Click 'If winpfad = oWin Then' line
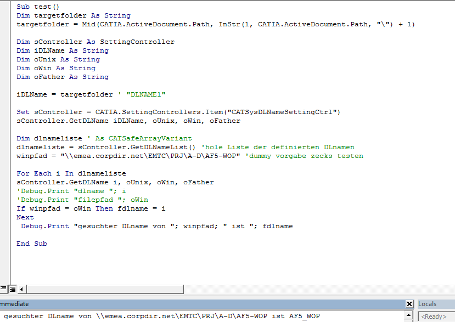Viewport: 455px width, 322px height. [91, 208]
